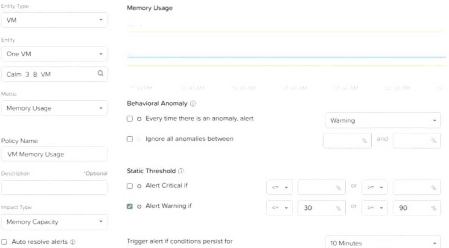Click the Policy Name field with VM Memory Usage

[x=54, y=154]
